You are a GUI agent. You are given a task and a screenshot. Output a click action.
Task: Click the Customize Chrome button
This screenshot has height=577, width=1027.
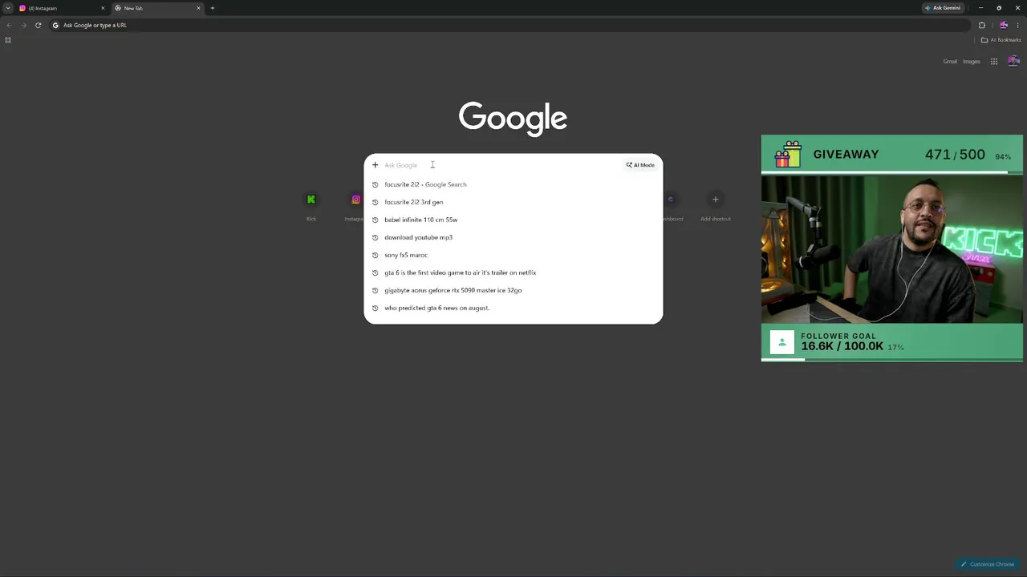(x=988, y=564)
